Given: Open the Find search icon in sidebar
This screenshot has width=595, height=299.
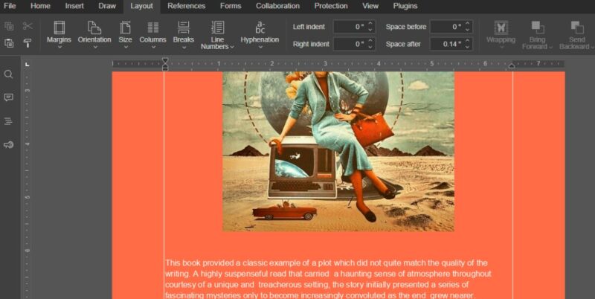Looking at the screenshot, I should pos(8,74).
